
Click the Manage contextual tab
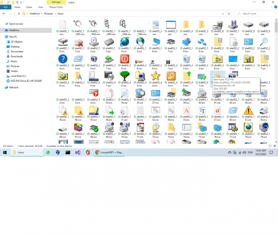click(x=56, y=2)
